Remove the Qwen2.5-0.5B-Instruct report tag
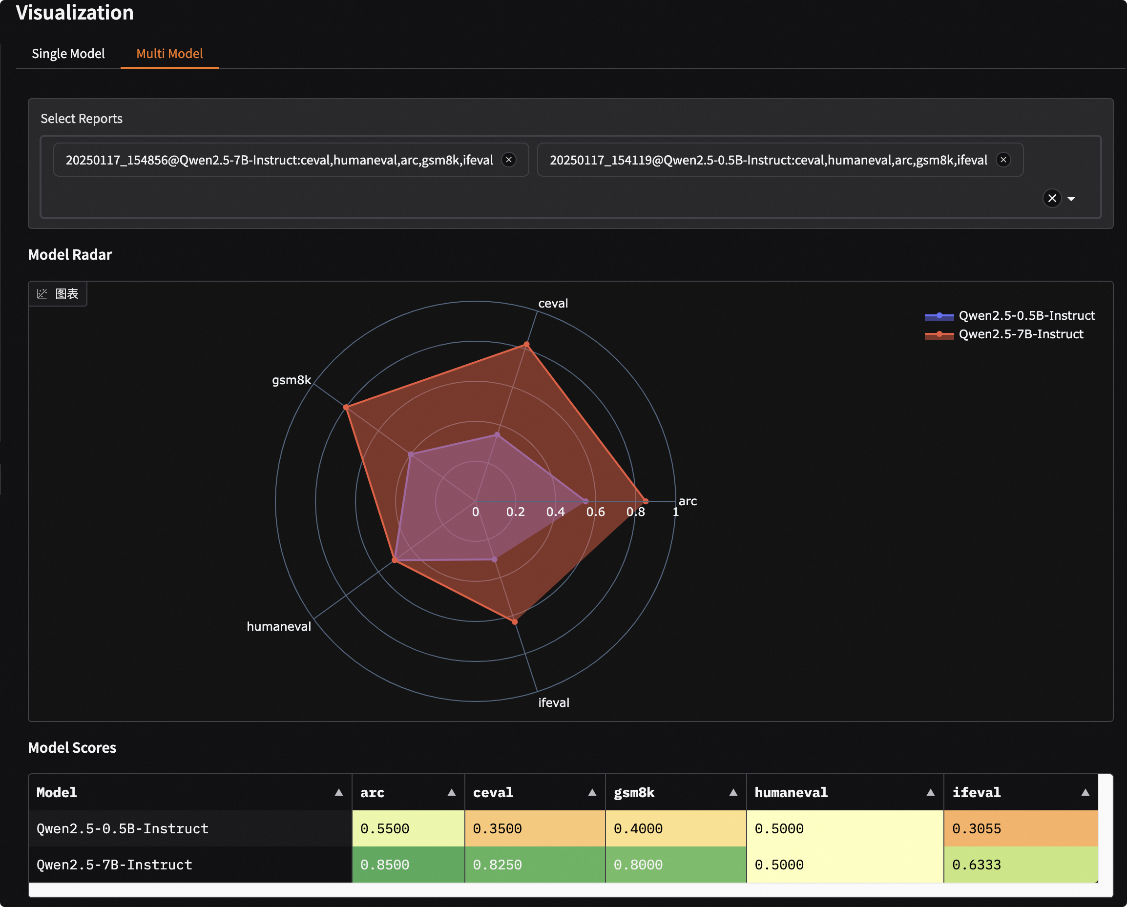The image size is (1127, 907). pos(1003,160)
